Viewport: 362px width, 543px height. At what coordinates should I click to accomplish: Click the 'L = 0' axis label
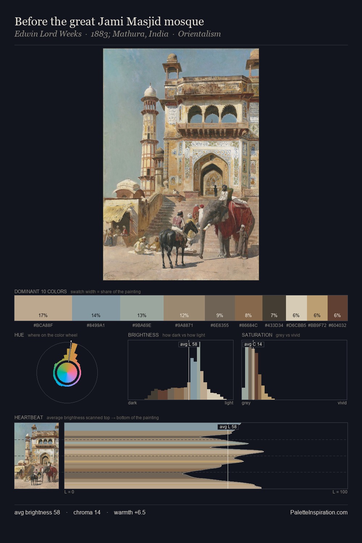69,492
